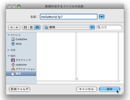Click the column divider resize handle
Screen dimensions: 130x100
(77, 79)
